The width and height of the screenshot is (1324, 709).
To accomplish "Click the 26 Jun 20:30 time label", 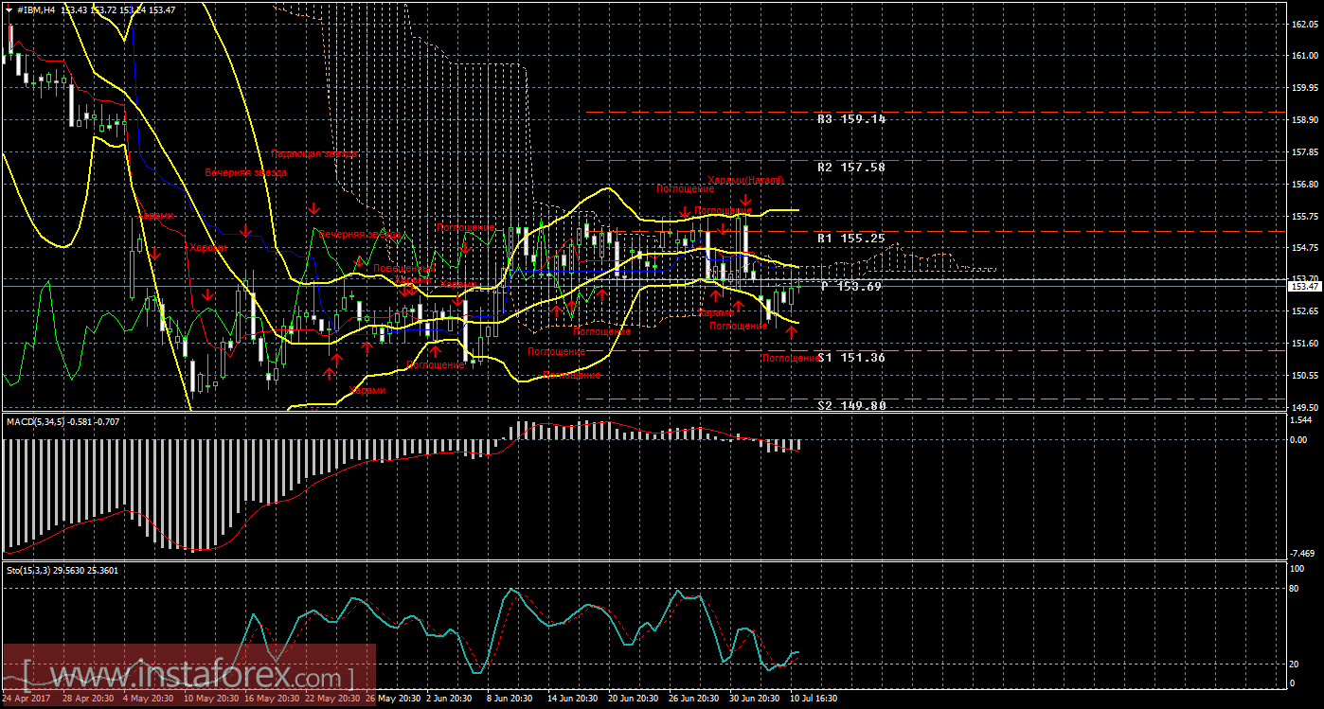I will click(692, 699).
